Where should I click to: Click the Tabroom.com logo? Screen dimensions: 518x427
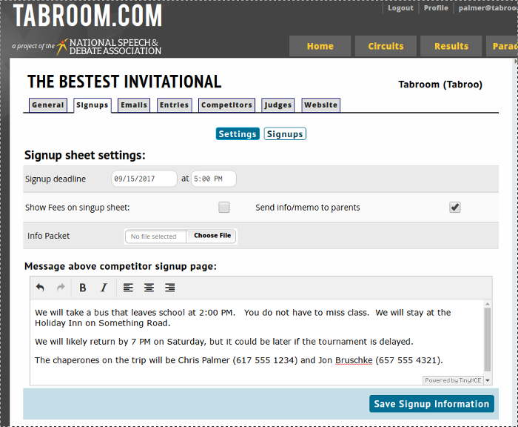(87, 16)
